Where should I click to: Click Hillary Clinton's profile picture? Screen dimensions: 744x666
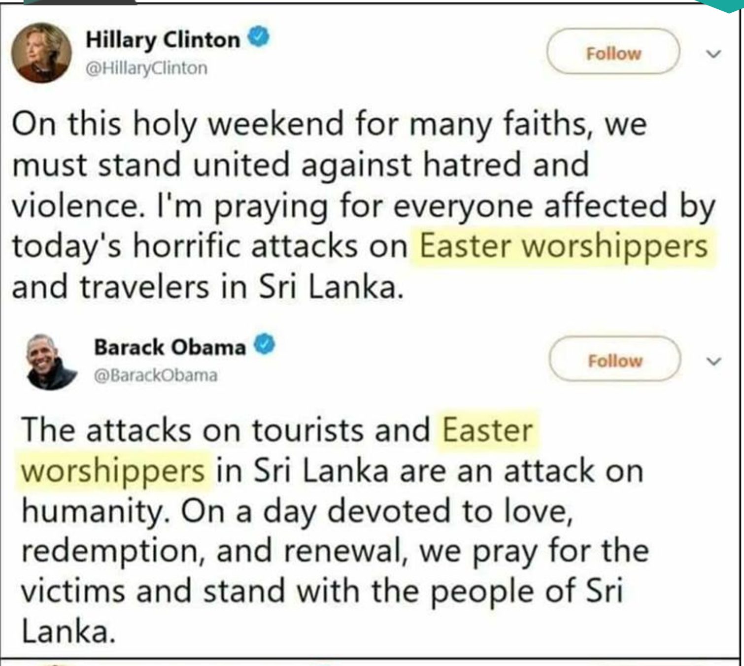click(x=41, y=53)
